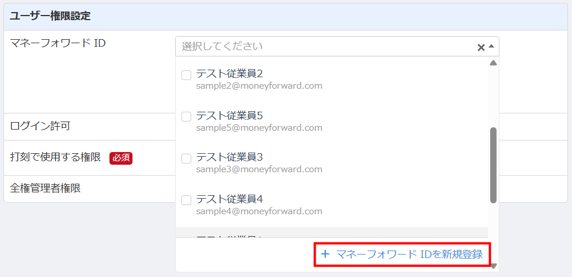Grab the dropdown list scrollbar thumb
This screenshot has height=277, width=572.
[493, 165]
